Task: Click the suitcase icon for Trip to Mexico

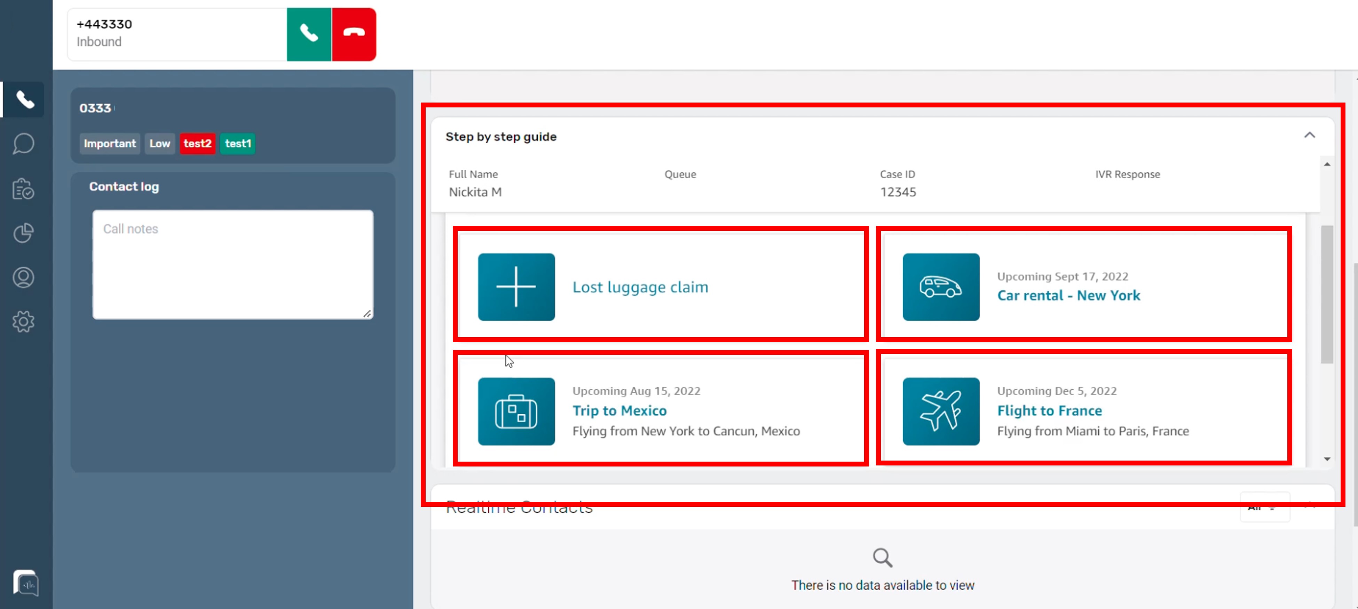Action: (515, 411)
